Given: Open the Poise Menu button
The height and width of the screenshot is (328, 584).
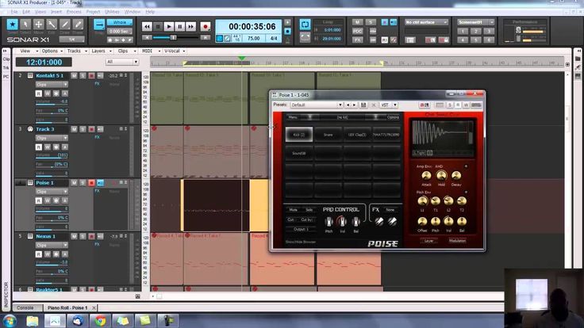Looking at the screenshot, I should click(293, 117).
